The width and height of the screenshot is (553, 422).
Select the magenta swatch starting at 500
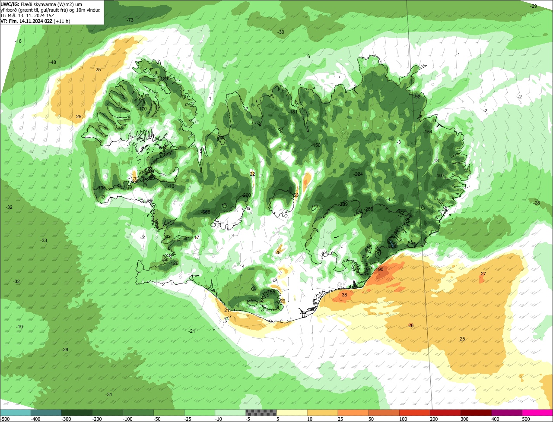pos(537,413)
